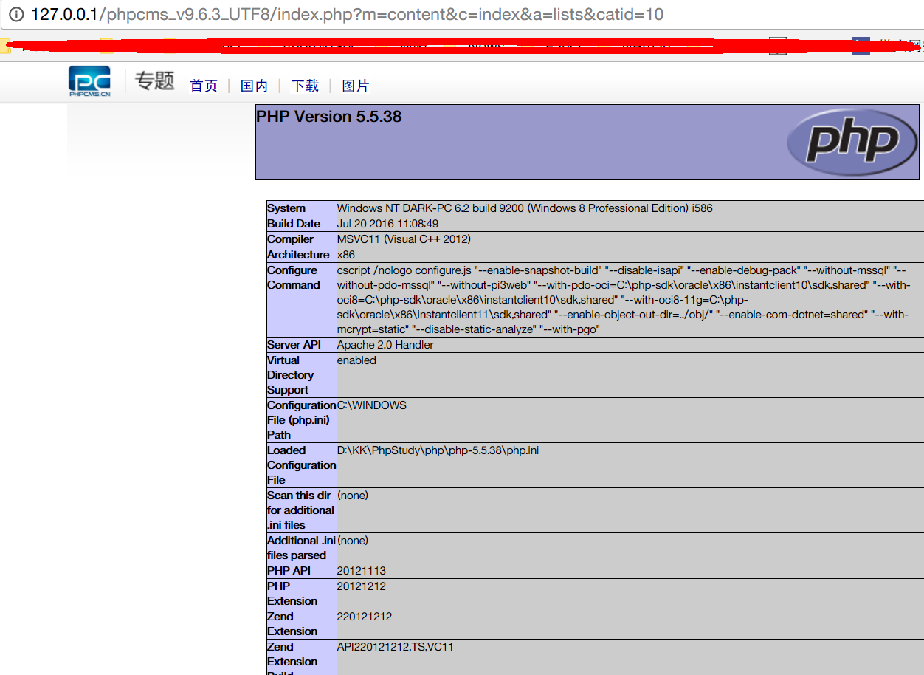Open the 图片 link in the top navigation
The width and height of the screenshot is (924, 675).
(356, 86)
